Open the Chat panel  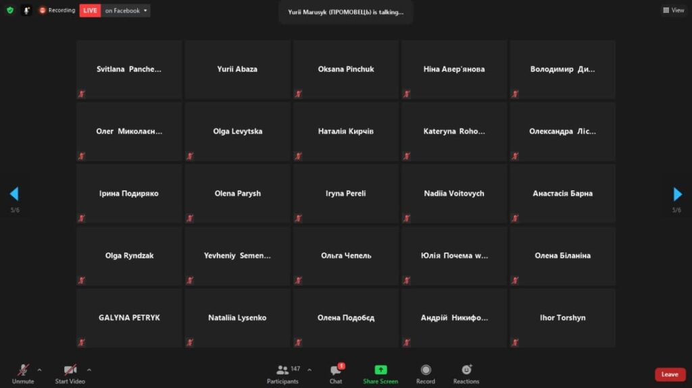point(336,374)
